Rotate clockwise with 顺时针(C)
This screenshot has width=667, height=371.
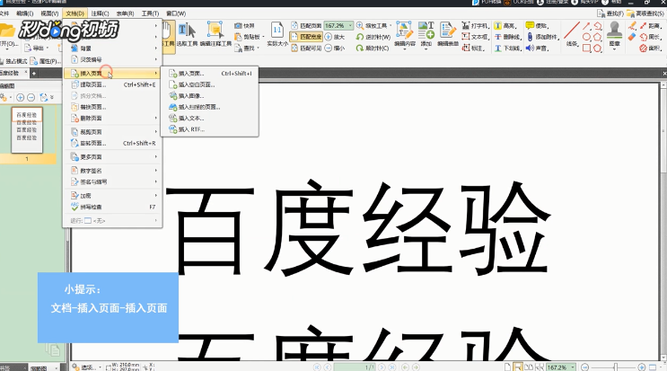tap(373, 49)
